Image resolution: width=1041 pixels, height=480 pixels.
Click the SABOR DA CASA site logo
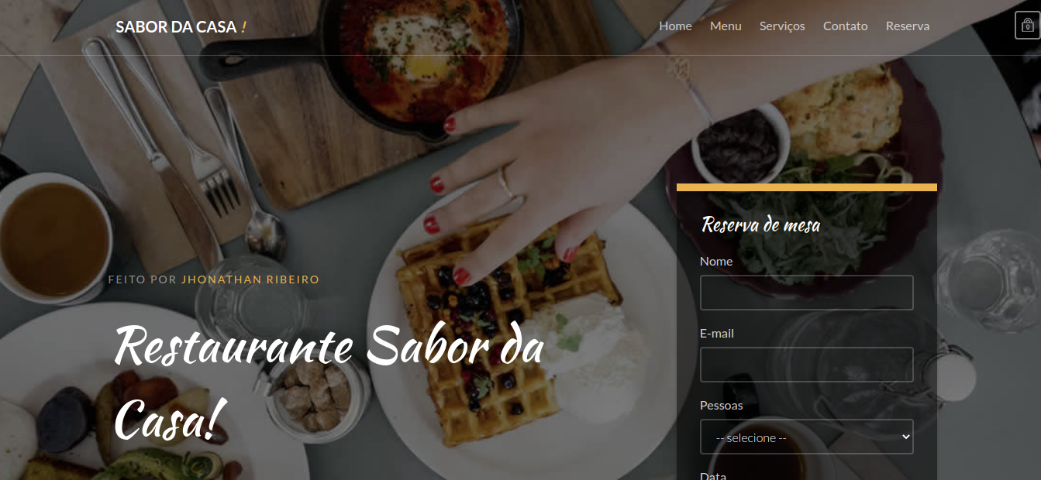181,26
